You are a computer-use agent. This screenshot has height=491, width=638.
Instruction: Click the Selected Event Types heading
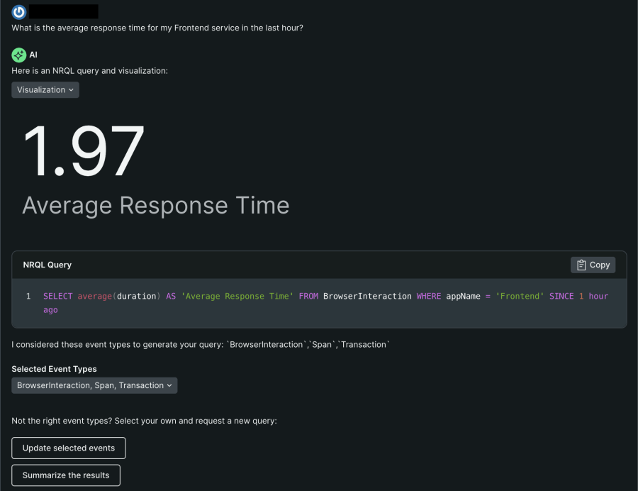click(54, 369)
